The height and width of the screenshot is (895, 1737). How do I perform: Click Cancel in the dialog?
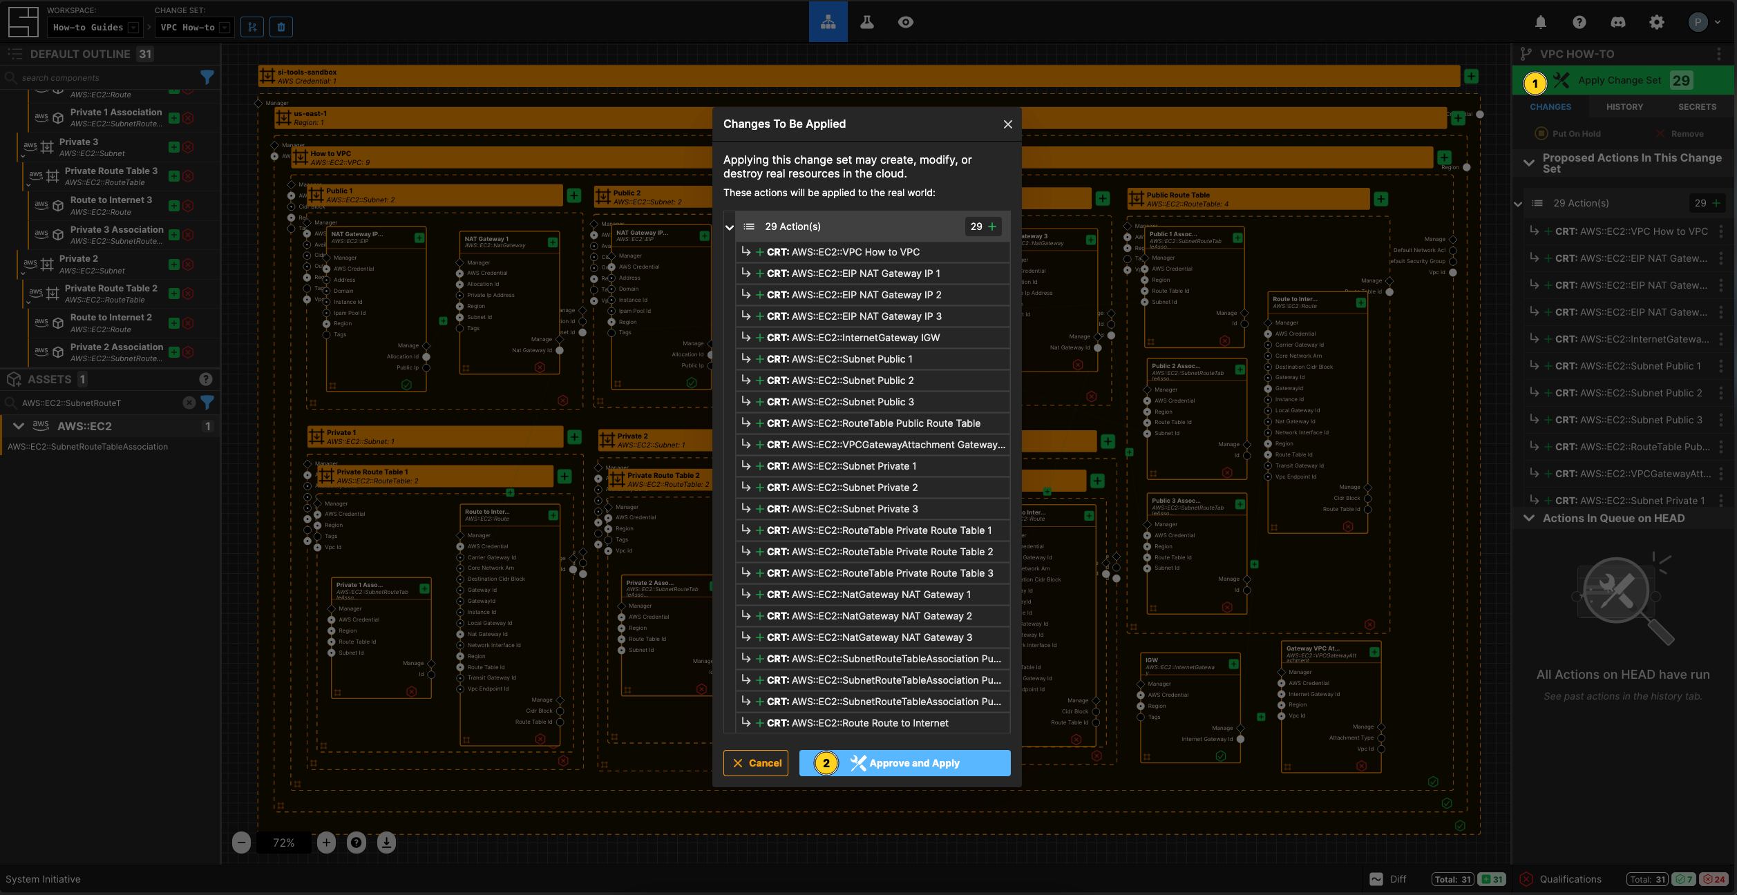pyautogui.click(x=756, y=763)
